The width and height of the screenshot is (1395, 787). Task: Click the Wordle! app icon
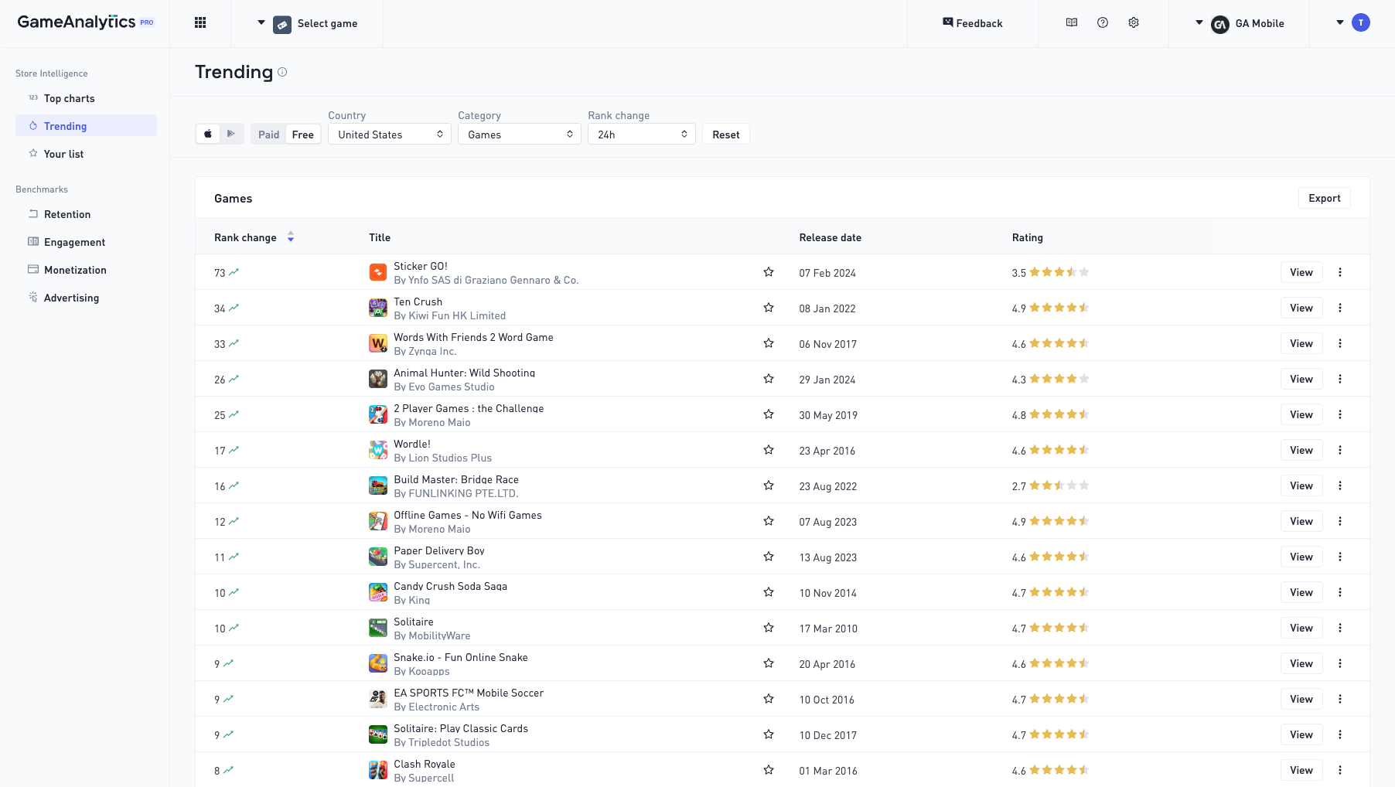pos(378,450)
